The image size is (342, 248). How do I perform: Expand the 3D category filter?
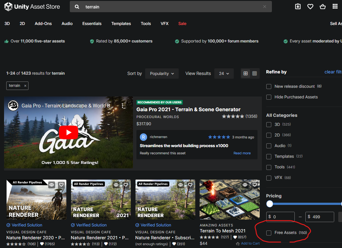[x=268, y=124]
